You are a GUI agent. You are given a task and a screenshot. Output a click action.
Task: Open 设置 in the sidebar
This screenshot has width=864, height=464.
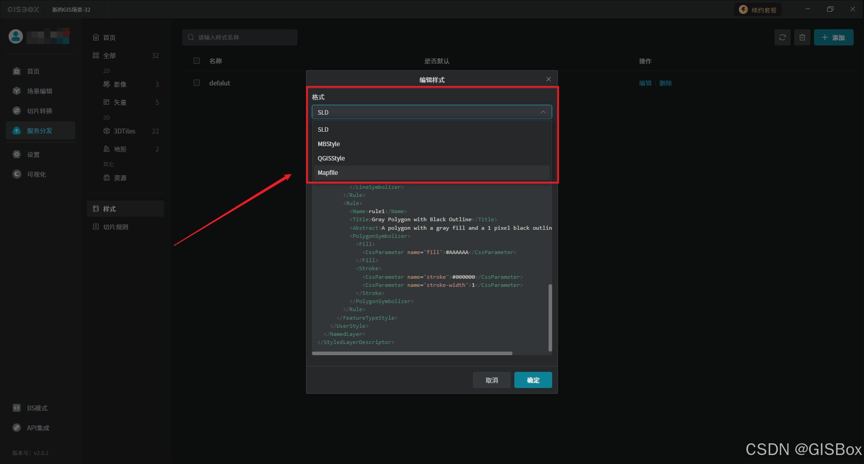click(40, 154)
